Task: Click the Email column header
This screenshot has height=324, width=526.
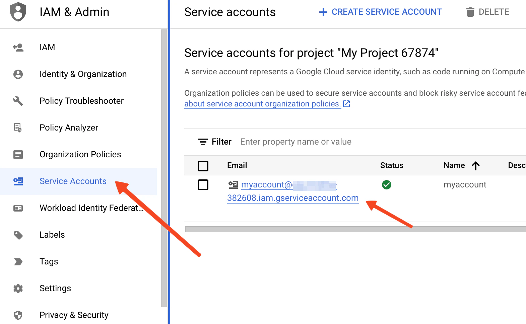Action: tap(237, 165)
